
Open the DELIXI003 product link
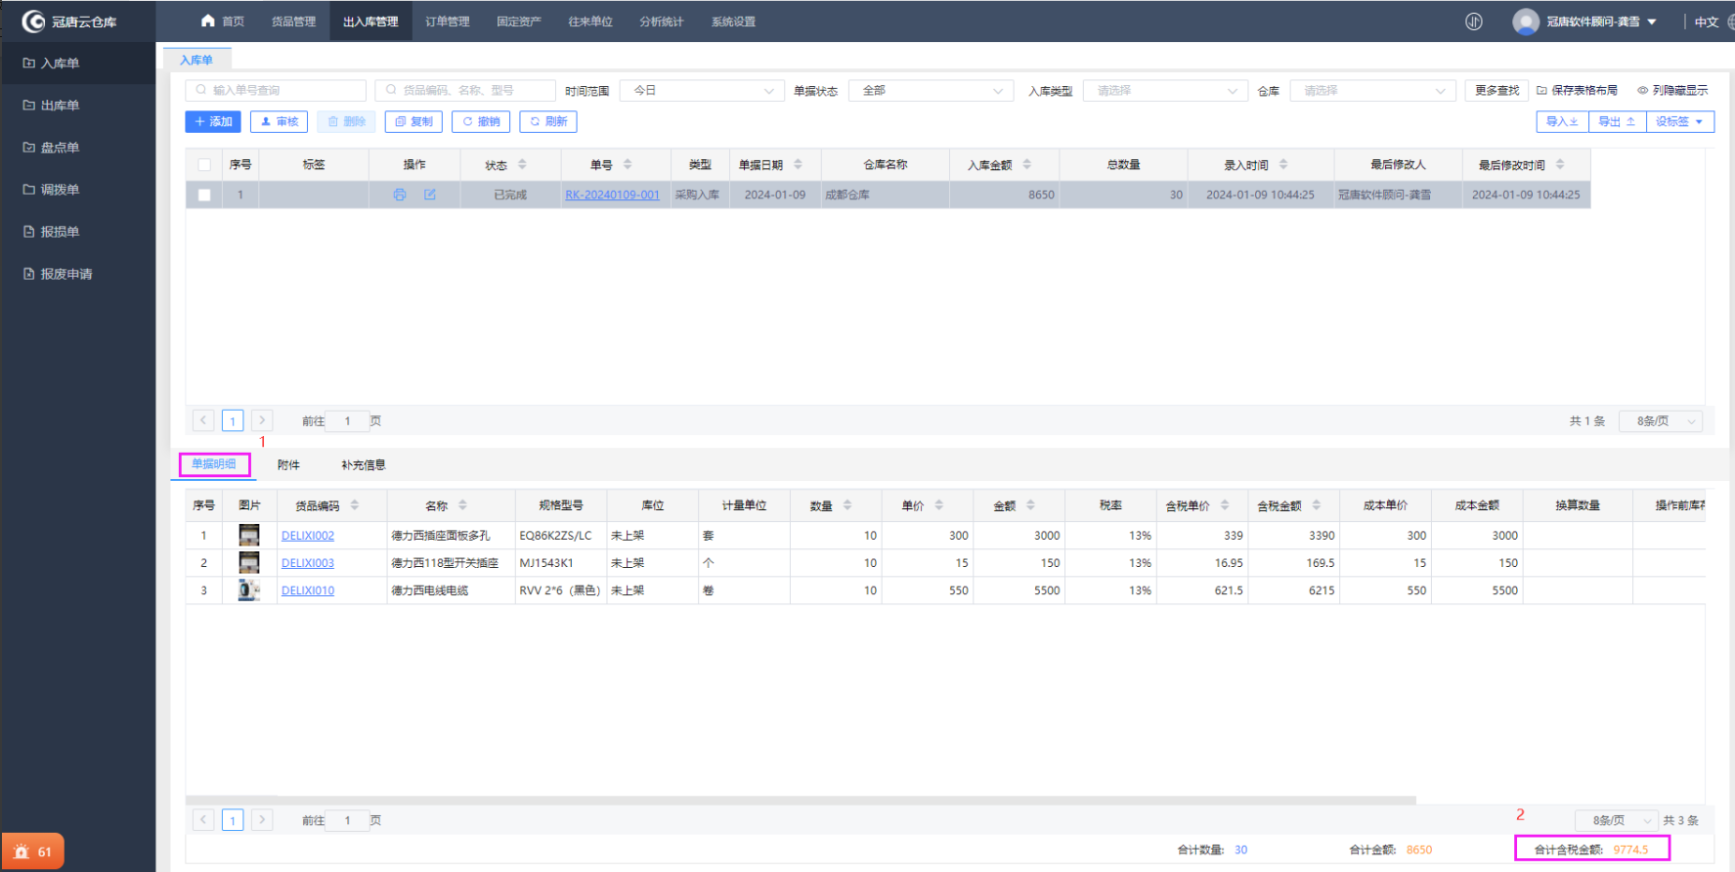[308, 563]
